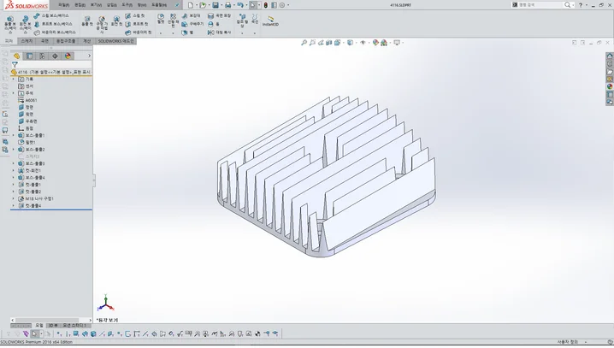The image size is (614, 348).
Task: Expand the 컷-회전1 feature in the tree
Action: click(x=13, y=170)
